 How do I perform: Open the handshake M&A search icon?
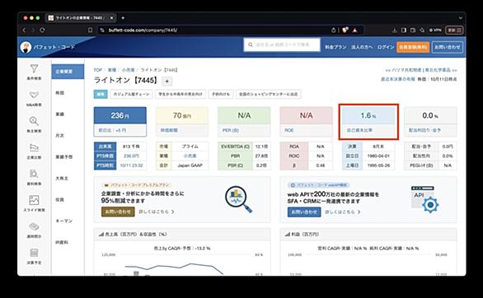point(34,95)
